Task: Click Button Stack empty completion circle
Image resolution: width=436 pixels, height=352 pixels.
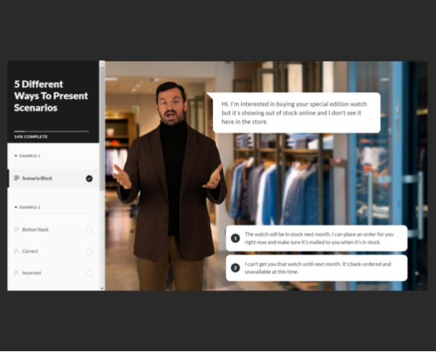Action: pyautogui.click(x=89, y=229)
